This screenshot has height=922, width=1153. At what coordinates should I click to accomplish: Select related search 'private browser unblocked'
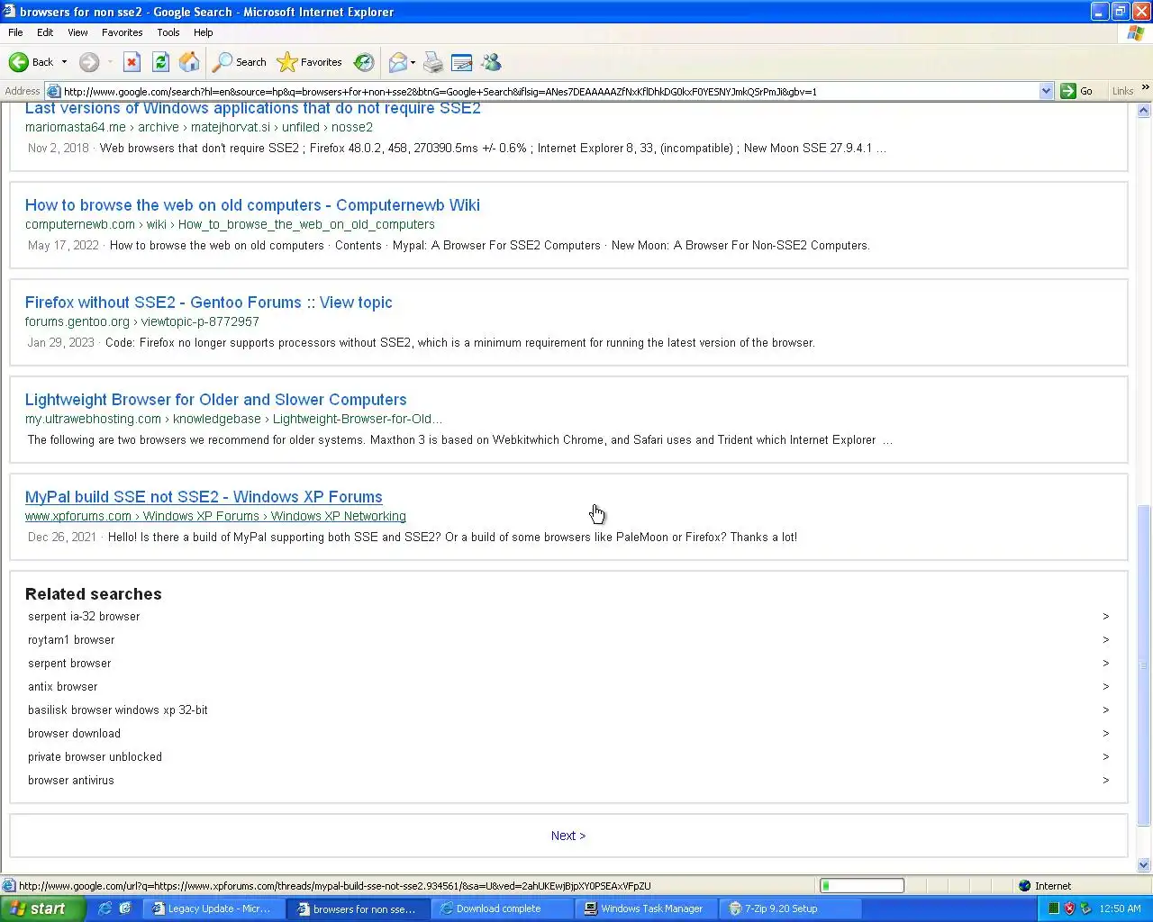(x=95, y=757)
